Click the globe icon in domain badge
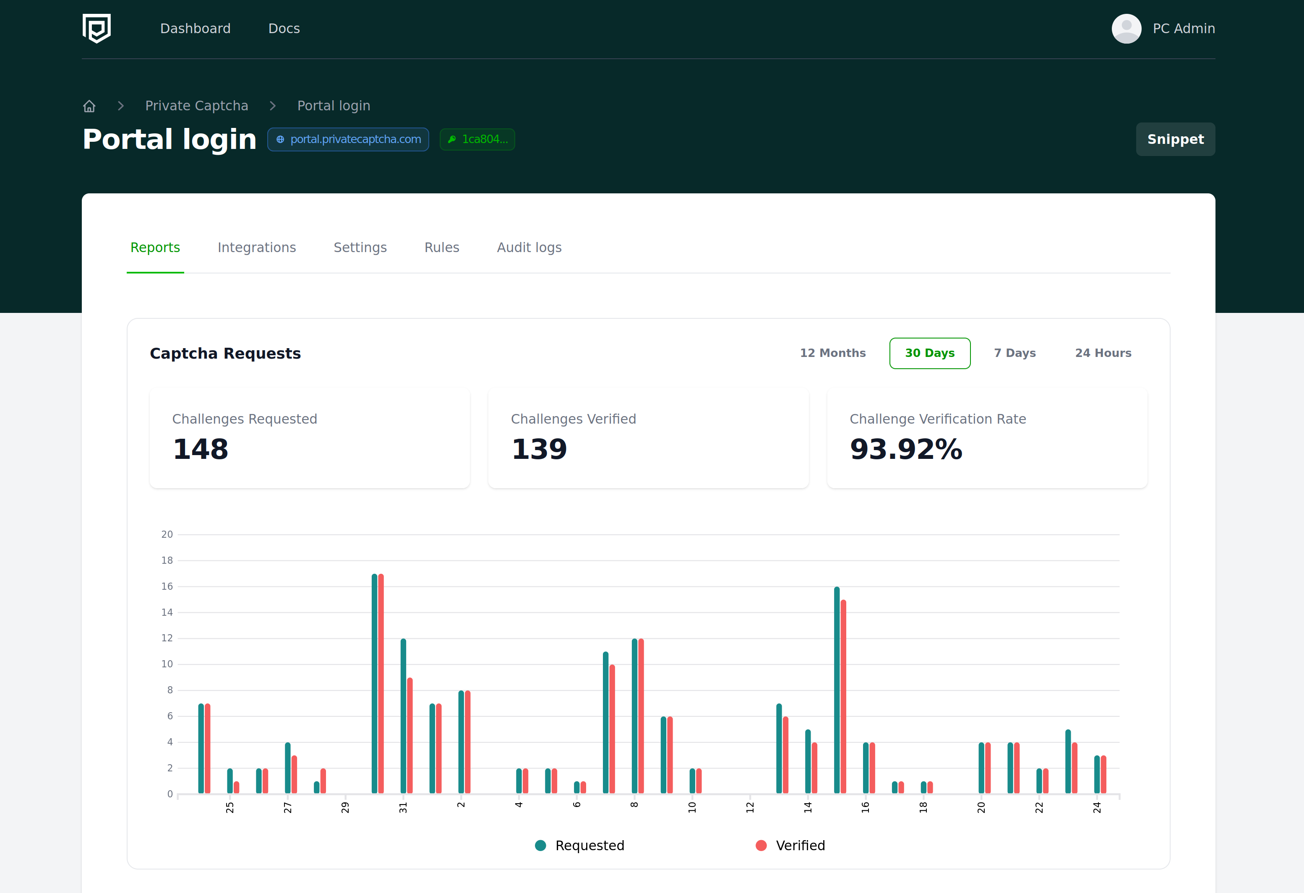Screen dimensions: 1304x893 280,140
